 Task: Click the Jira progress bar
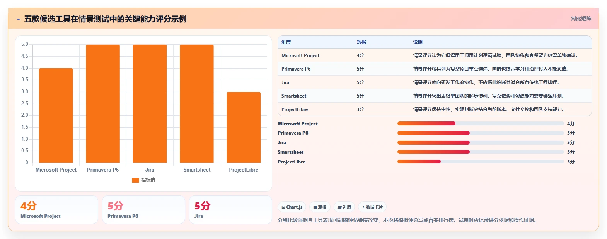481,143
